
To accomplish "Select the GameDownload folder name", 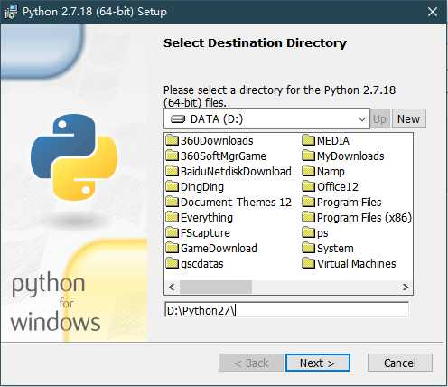I will point(219,249).
